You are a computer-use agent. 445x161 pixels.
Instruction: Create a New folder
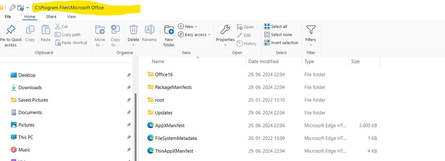pyautogui.click(x=169, y=36)
